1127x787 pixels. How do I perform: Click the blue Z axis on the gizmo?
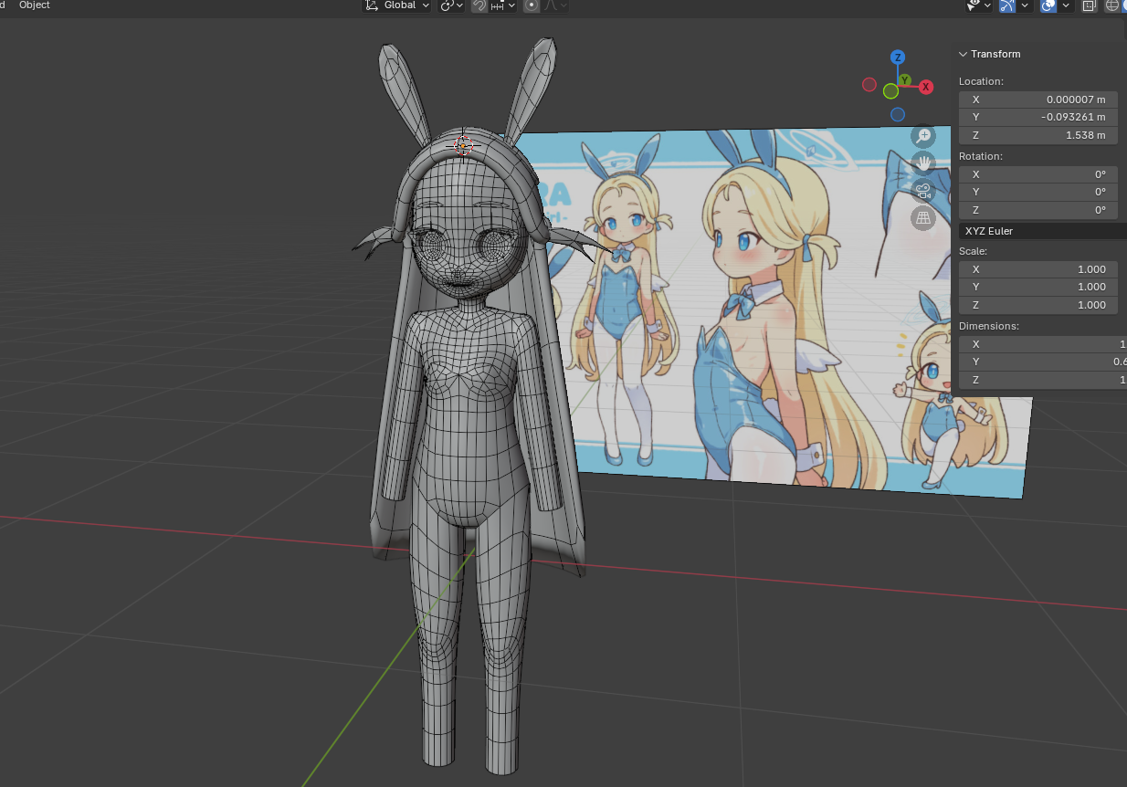tap(899, 58)
